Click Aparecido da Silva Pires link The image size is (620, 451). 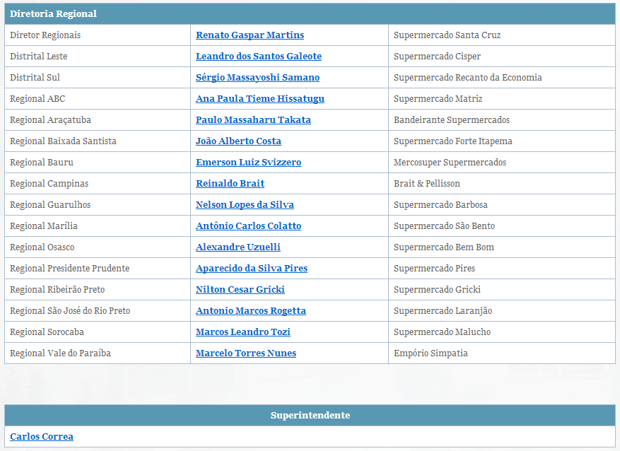tap(252, 269)
